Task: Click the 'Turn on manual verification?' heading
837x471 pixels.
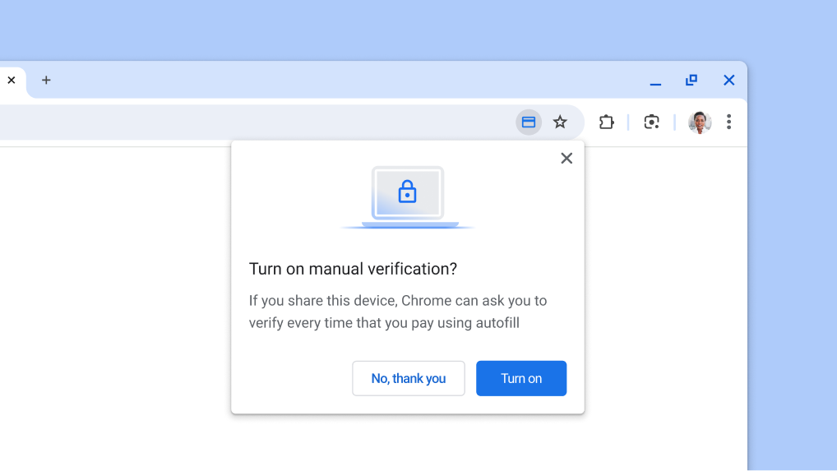Action: (x=353, y=269)
